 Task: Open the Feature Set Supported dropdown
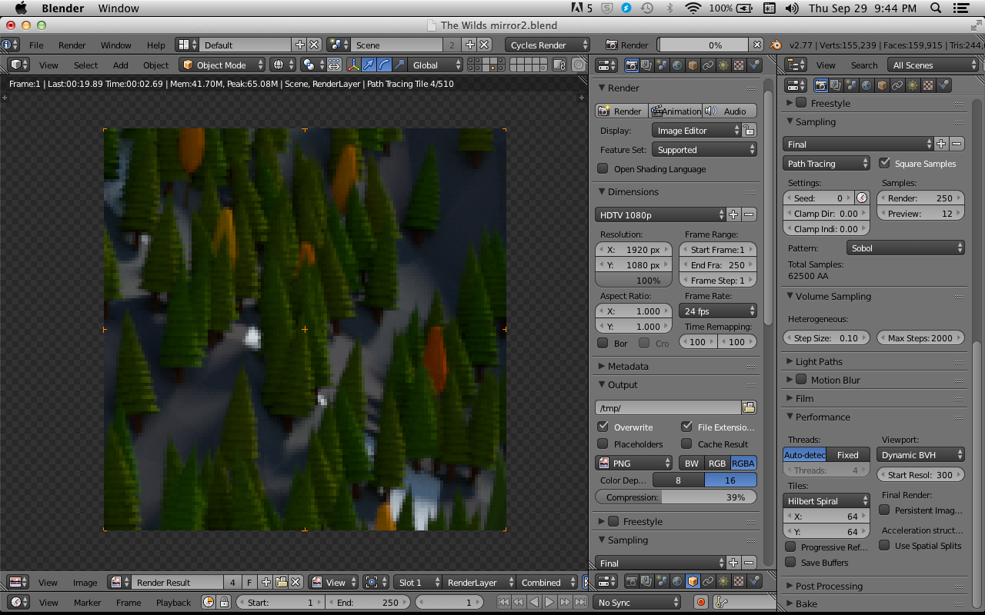point(704,150)
